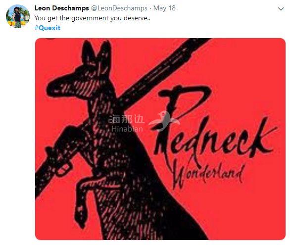Open the attached Redneck Wonderland image
Screen dimensions: 290x245
point(160,139)
